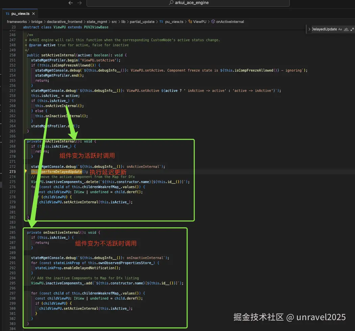
Task: Focus the DelayedUpdate find input
Action: point(324,29)
